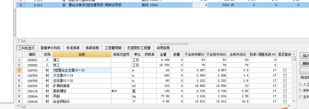The image size is (309, 109).
Task: Switch to the 工料机显示 tab
Action: coord(26,48)
